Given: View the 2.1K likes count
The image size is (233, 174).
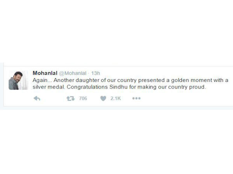Looking at the screenshot, I should (116, 99).
